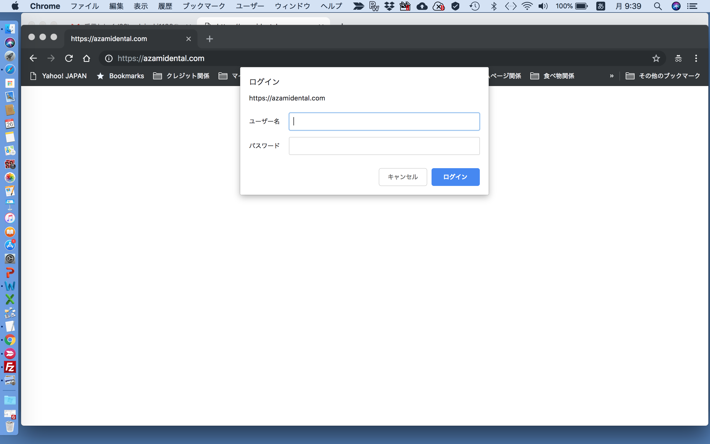The width and height of the screenshot is (710, 444).
Task: Open Safari in the Dock
Action: (10, 70)
